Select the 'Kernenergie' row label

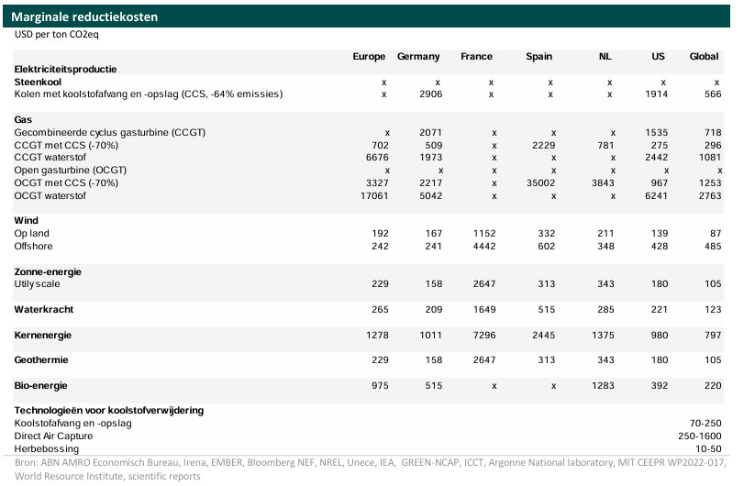pyautogui.click(x=43, y=335)
